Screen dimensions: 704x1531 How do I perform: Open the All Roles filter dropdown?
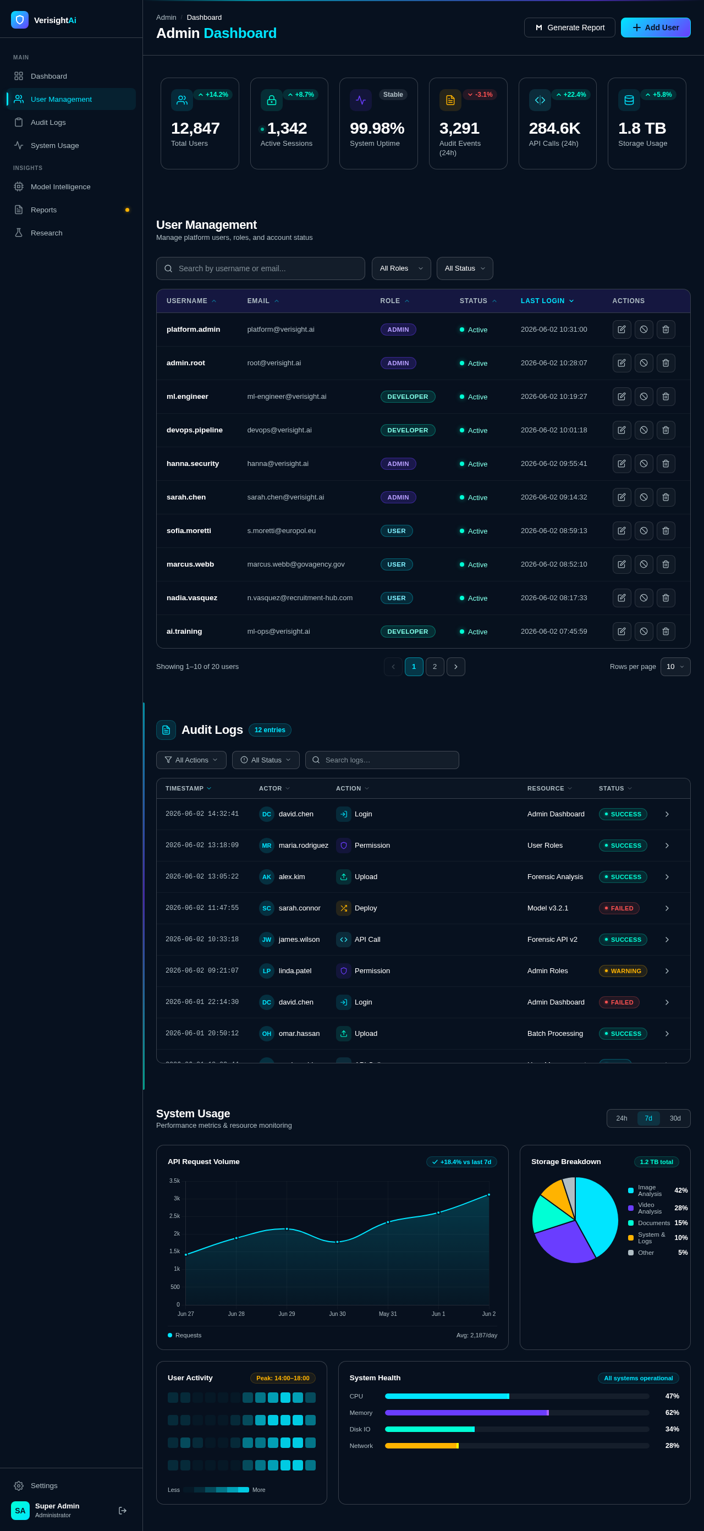[402, 268]
